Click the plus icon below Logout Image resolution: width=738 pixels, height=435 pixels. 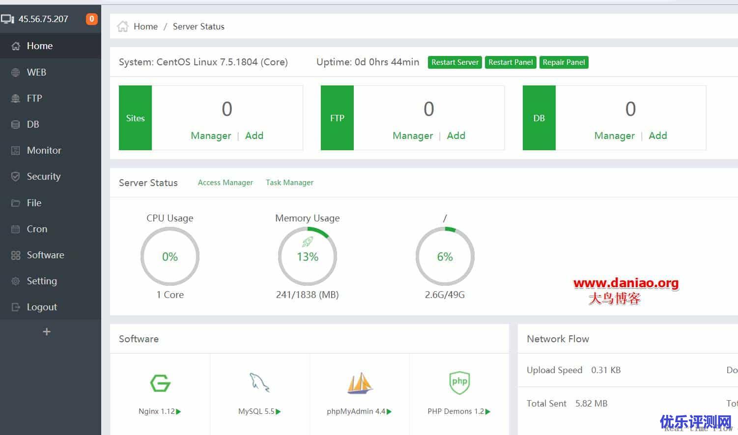pyautogui.click(x=47, y=332)
